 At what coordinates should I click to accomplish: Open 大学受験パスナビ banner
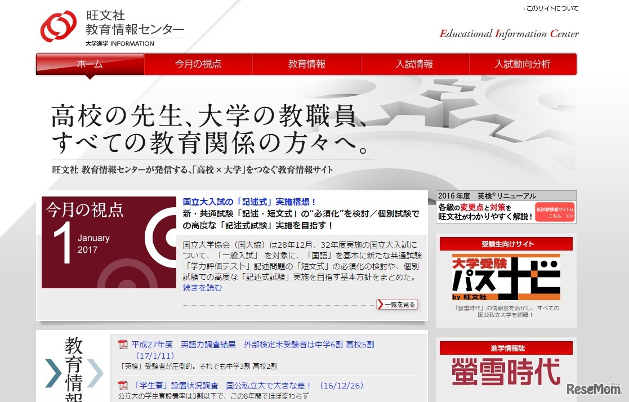tap(506, 277)
